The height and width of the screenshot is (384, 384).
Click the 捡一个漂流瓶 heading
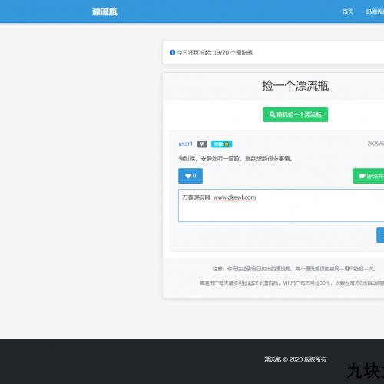point(295,85)
